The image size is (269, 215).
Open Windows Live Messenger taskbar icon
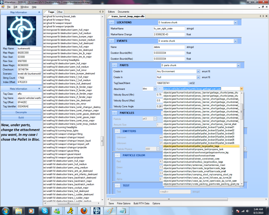click(x=57, y=211)
